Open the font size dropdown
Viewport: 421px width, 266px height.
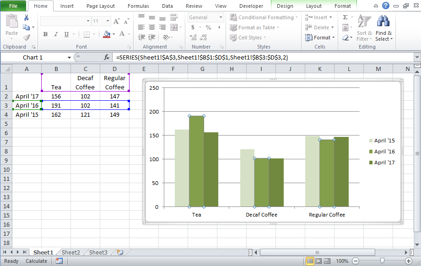pyautogui.click(x=108, y=21)
